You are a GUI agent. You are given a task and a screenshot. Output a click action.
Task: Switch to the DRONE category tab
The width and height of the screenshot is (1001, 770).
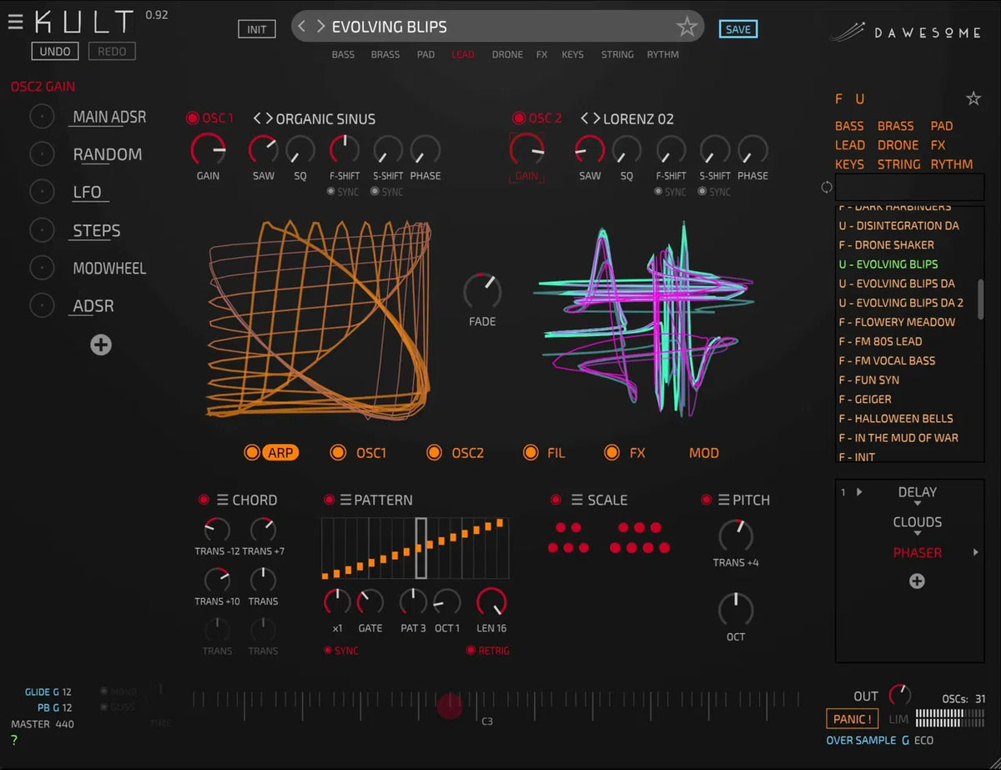tap(507, 54)
